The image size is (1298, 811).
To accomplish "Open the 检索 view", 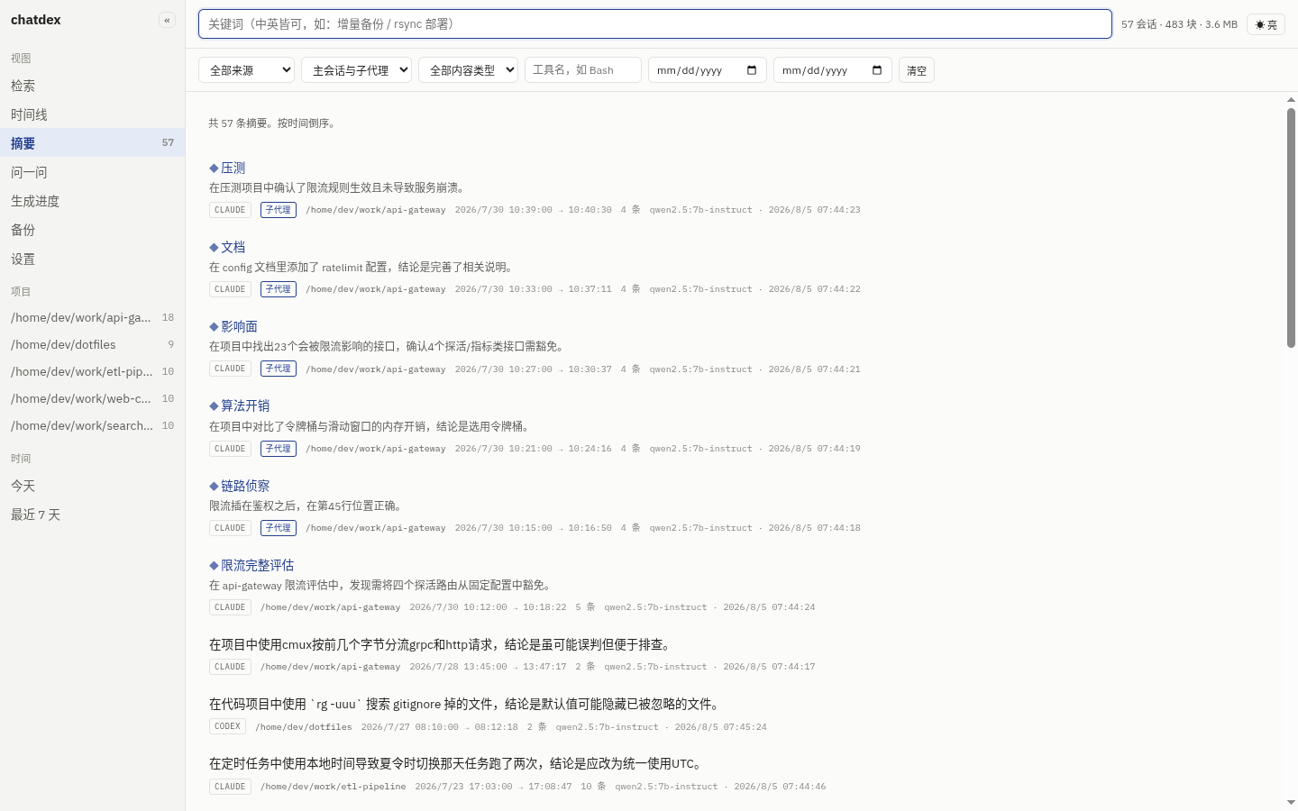I will (92, 86).
